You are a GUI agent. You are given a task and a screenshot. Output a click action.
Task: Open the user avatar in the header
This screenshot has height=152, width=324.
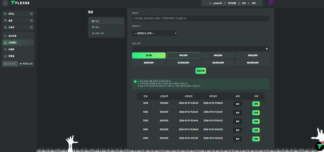[x=271, y=3]
